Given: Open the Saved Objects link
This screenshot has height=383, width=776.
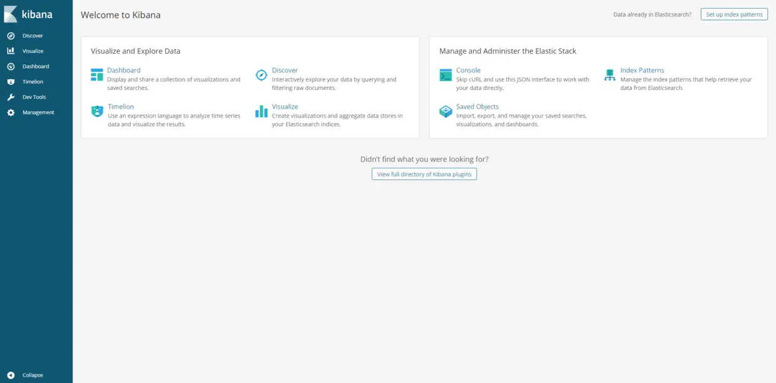Looking at the screenshot, I should (x=477, y=106).
